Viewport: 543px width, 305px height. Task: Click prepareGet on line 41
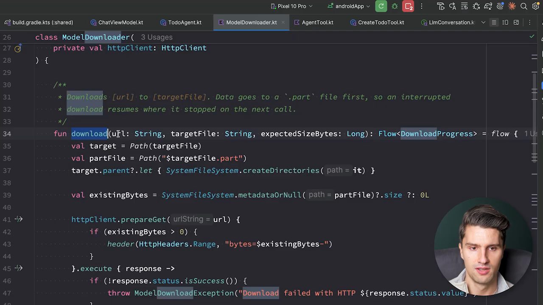[143, 219]
